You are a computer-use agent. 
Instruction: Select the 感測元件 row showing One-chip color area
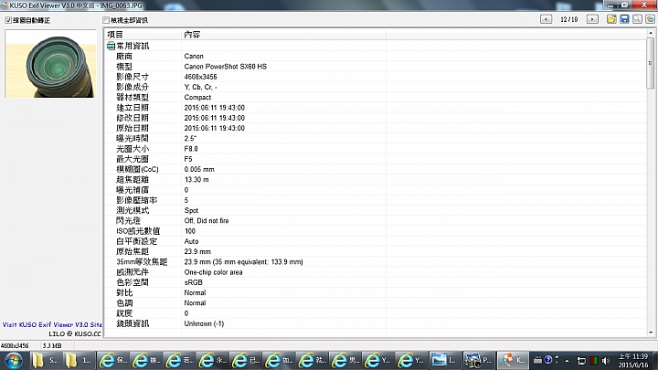click(x=376, y=272)
